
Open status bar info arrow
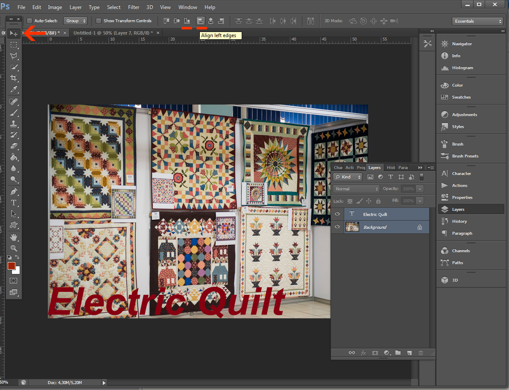pos(104,383)
